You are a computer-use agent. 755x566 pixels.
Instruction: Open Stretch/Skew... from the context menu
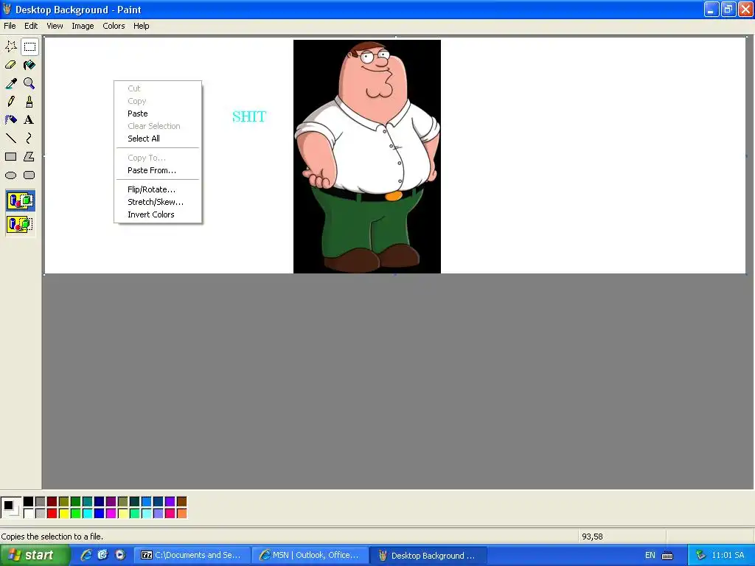click(158, 202)
